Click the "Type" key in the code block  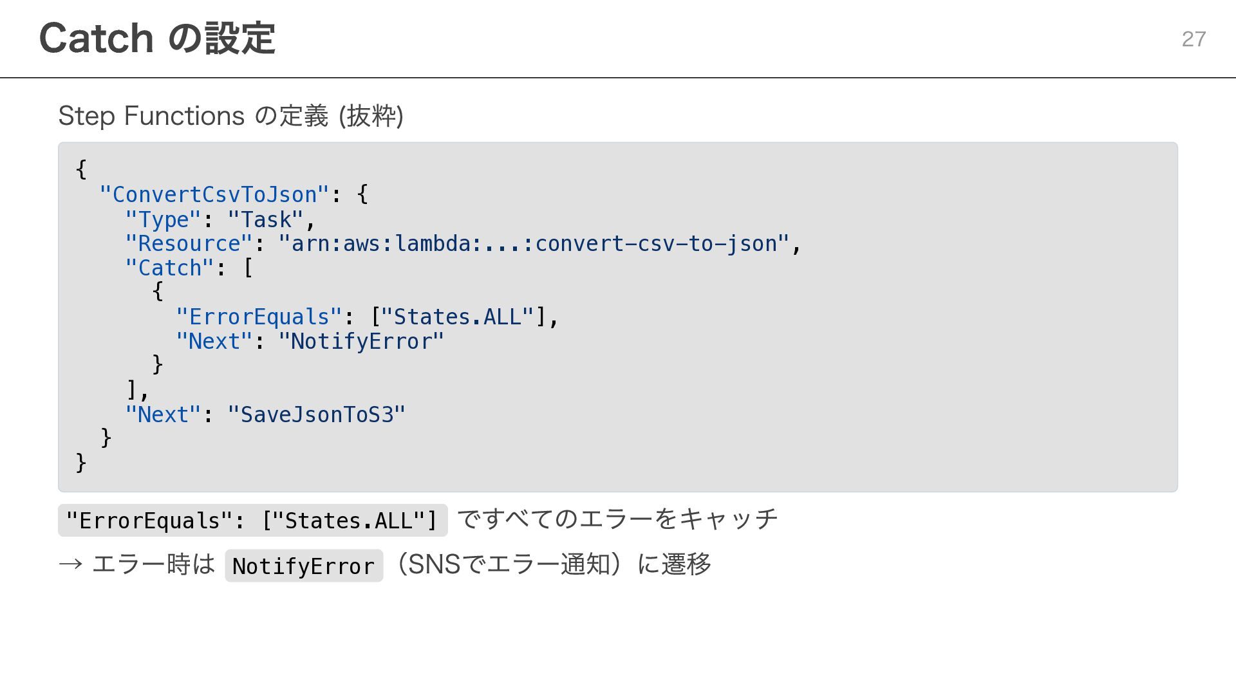(164, 219)
